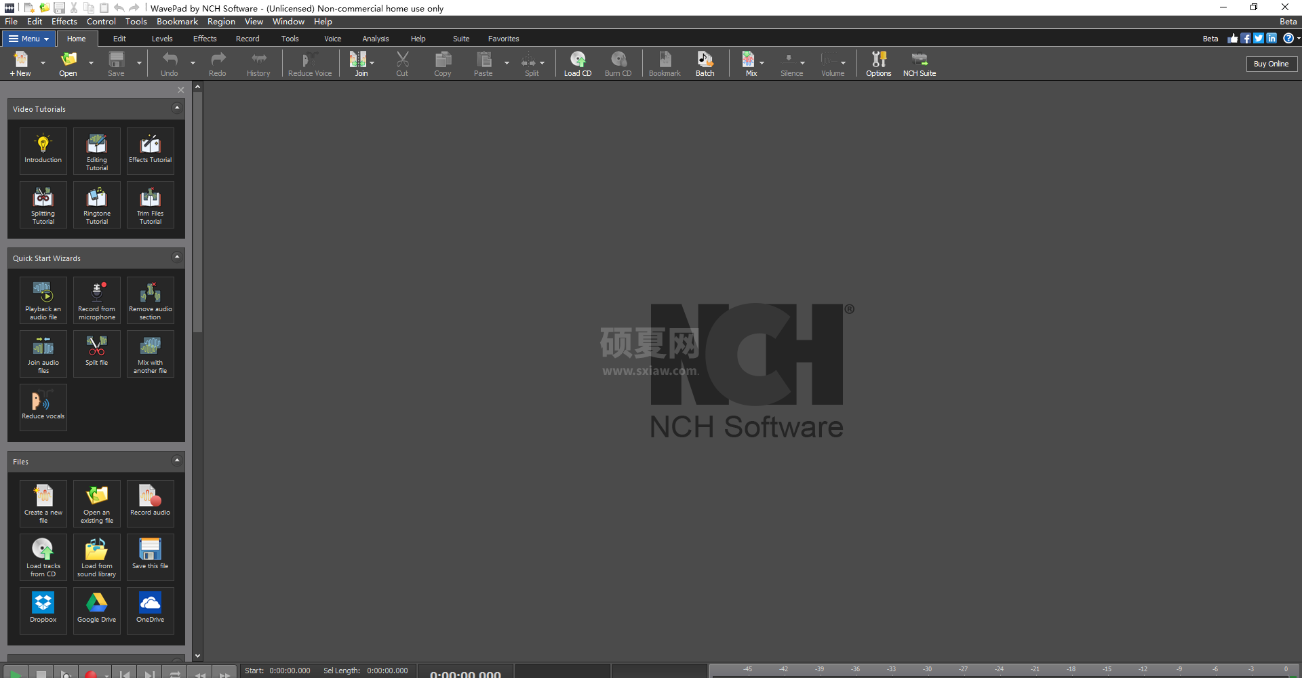The width and height of the screenshot is (1302, 678).
Task: Click the Silence toolbar icon
Action: point(789,64)
